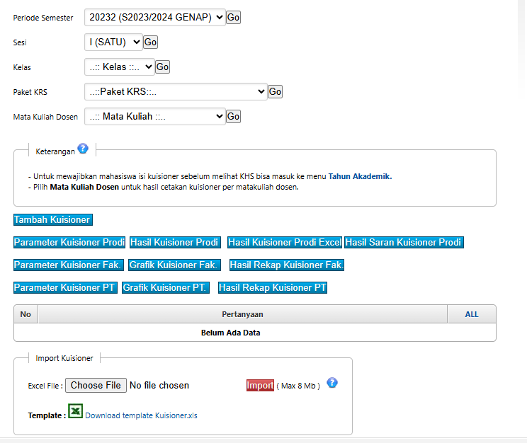Image resolution: width=527 pixels, height=443 pixels.
Task: Open the Sesi dropdown
Action: [x=113, y=42]
